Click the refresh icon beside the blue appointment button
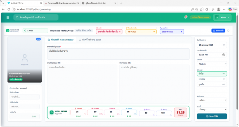Screen dimensions: 239x127 pos(228,31)
